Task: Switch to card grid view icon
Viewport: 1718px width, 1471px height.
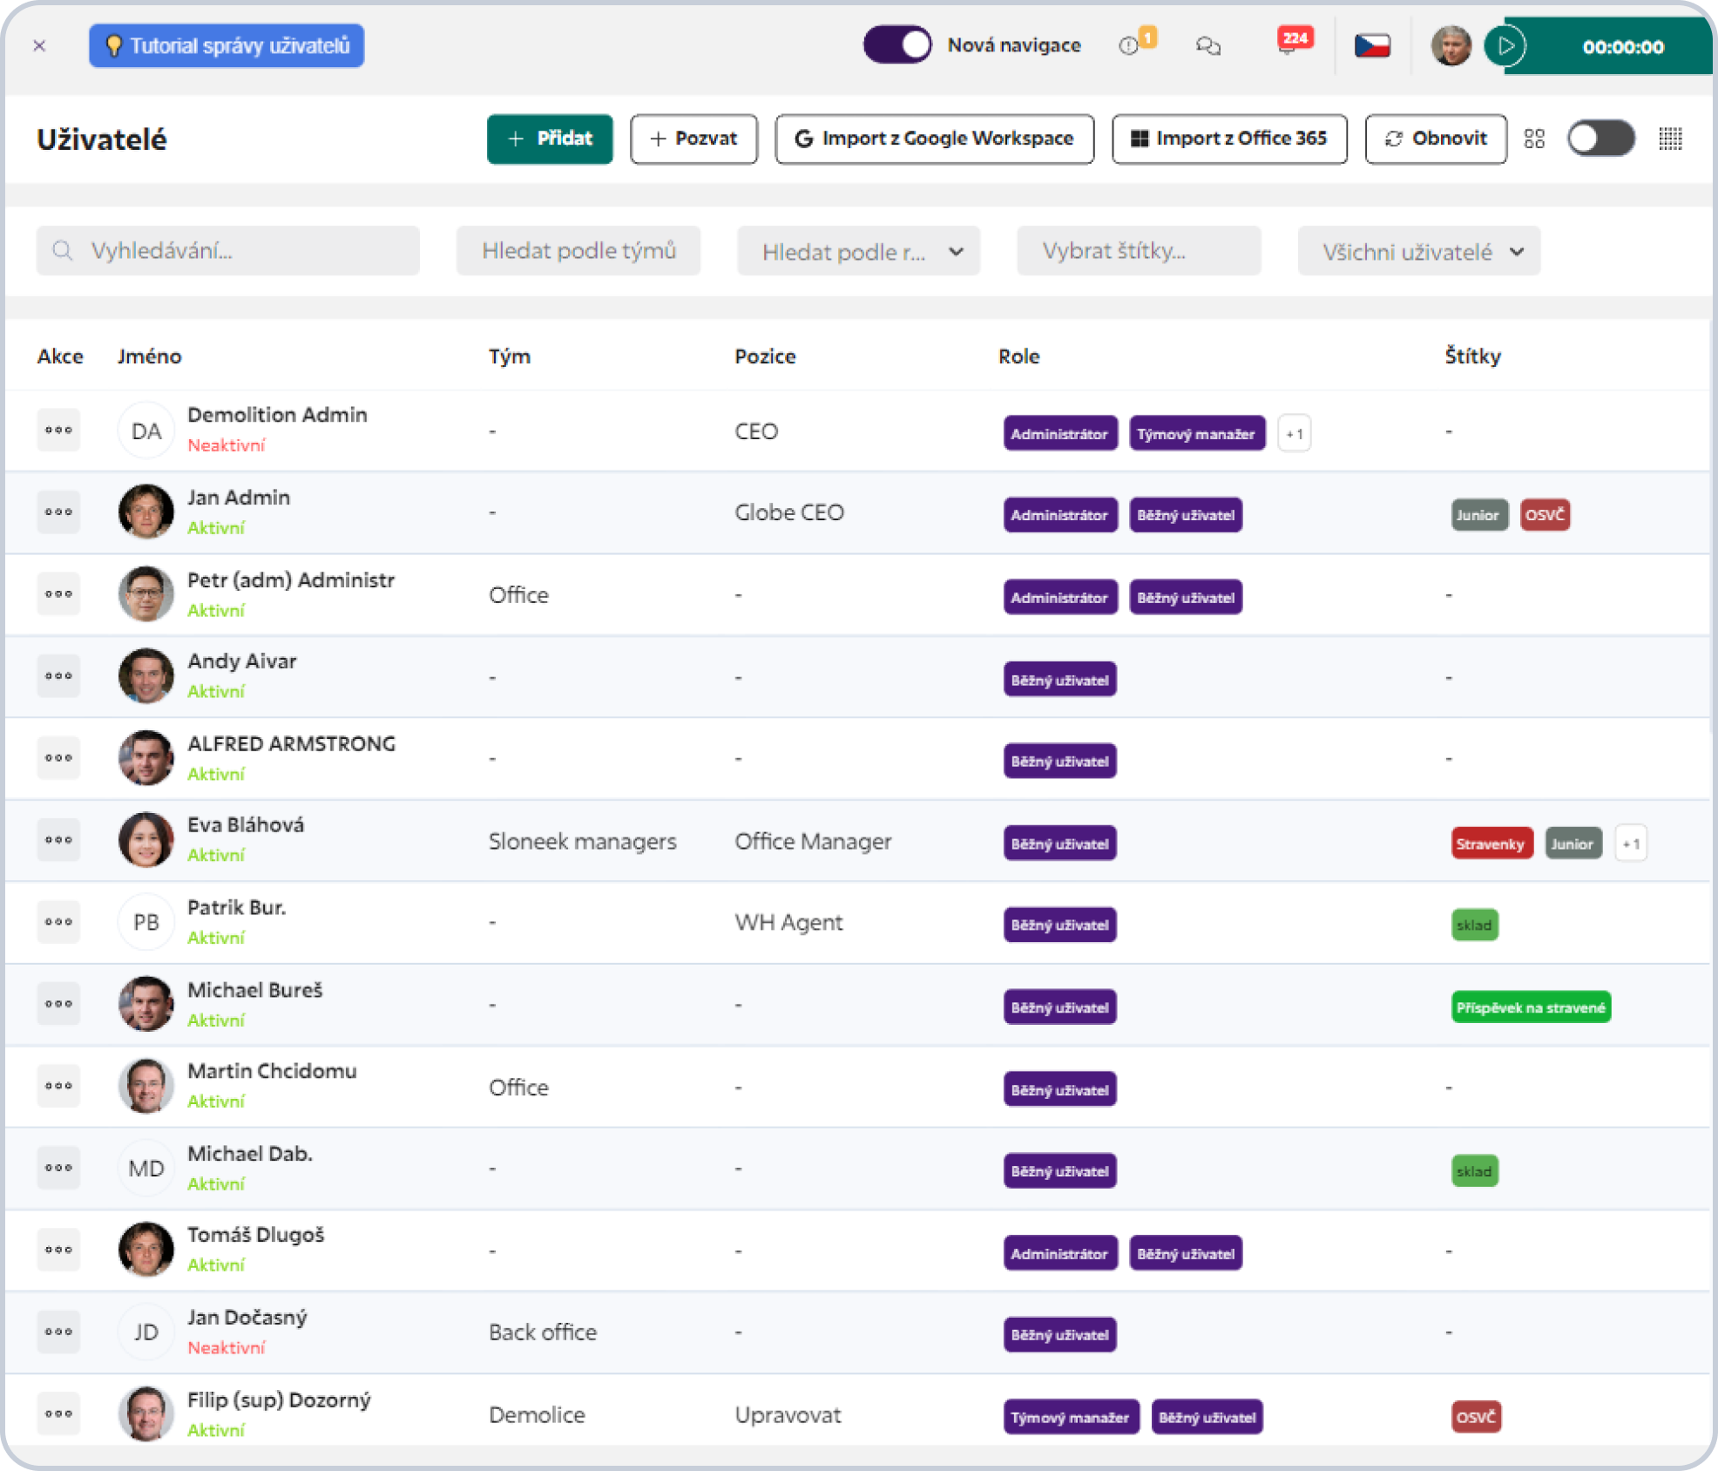Action: [x=1534, y=139]
